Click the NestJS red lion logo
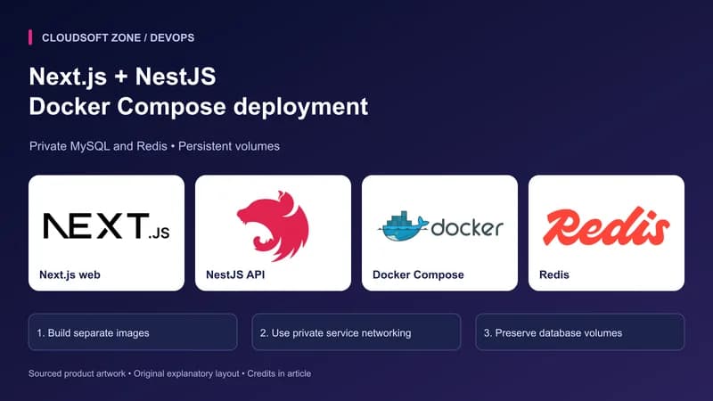713x401 pixels. click(273, 226)
